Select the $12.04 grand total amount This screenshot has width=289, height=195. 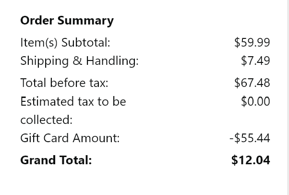pyautogui.click(x=251, y=160)
